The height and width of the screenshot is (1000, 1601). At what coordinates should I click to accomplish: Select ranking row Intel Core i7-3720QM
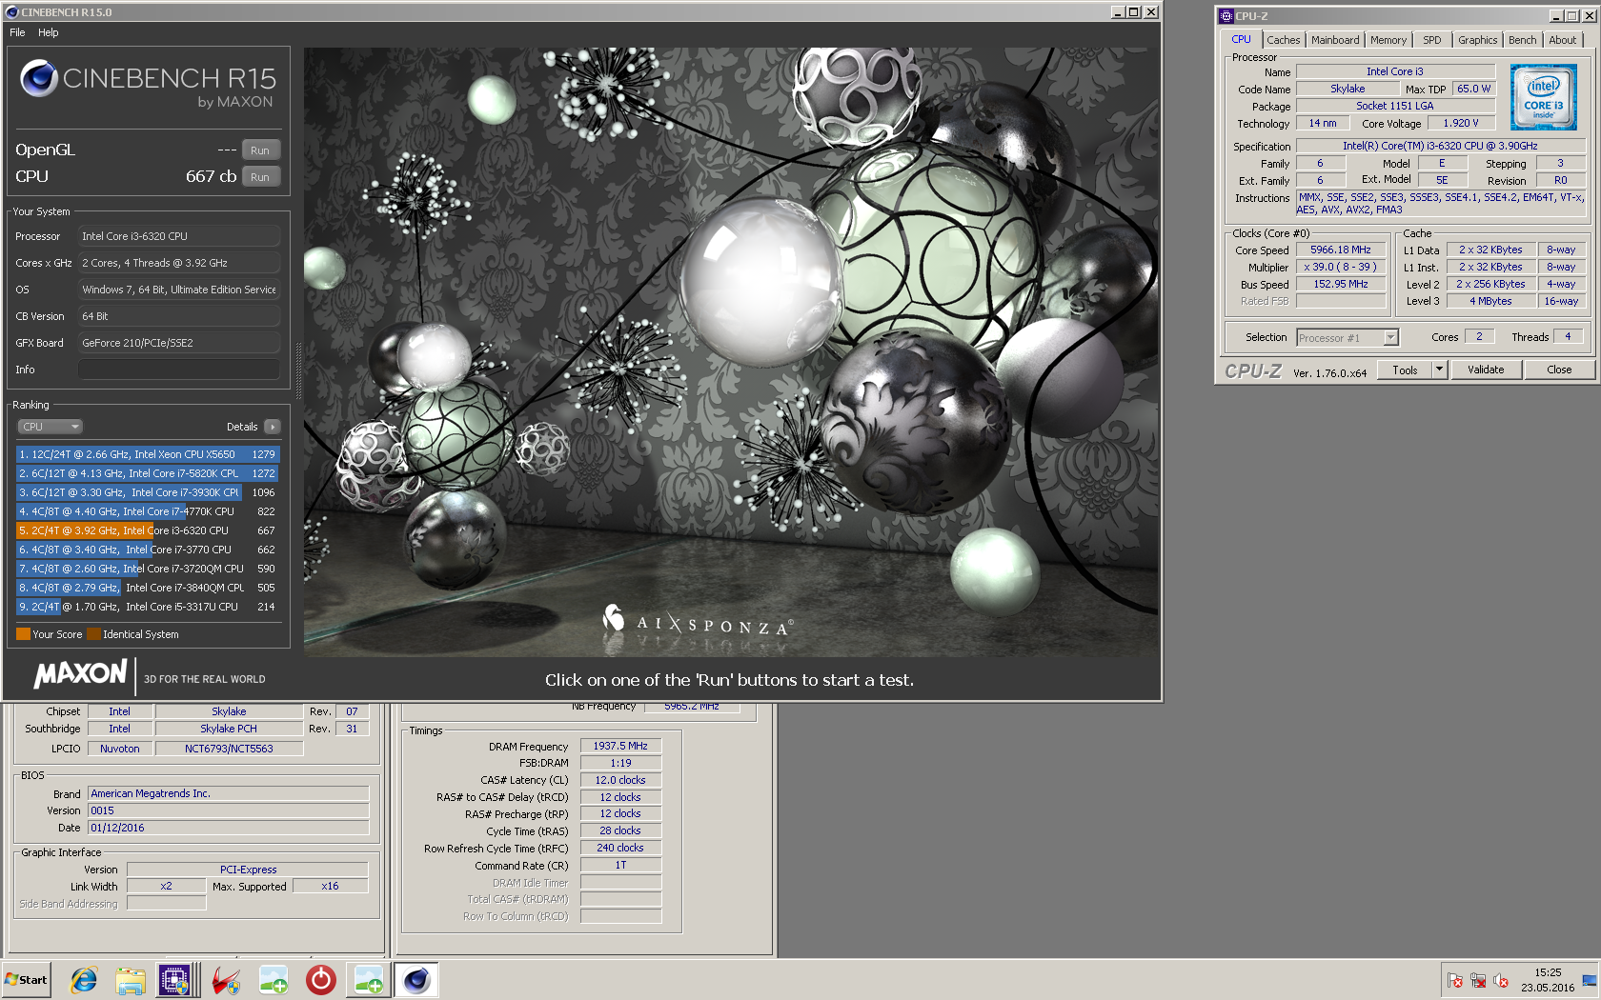coord(148,569)
